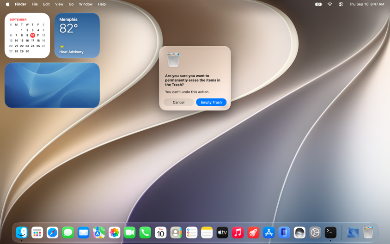This screenshot has height=244, width=390.
Task: Open Control Center in menu bar
Action: [341, 4]
